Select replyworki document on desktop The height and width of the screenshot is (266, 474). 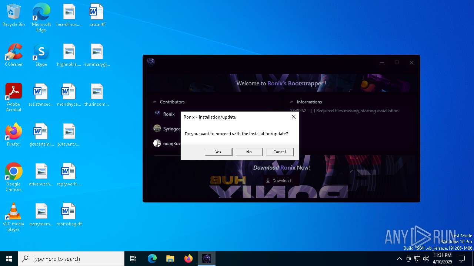click(x=69, y=175)
